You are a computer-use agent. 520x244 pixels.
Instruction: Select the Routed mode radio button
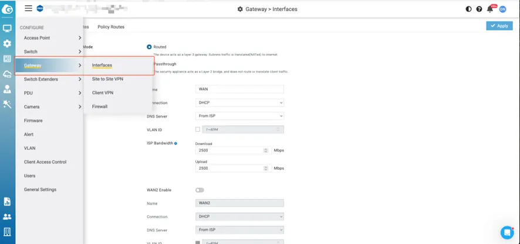(149, 47)
